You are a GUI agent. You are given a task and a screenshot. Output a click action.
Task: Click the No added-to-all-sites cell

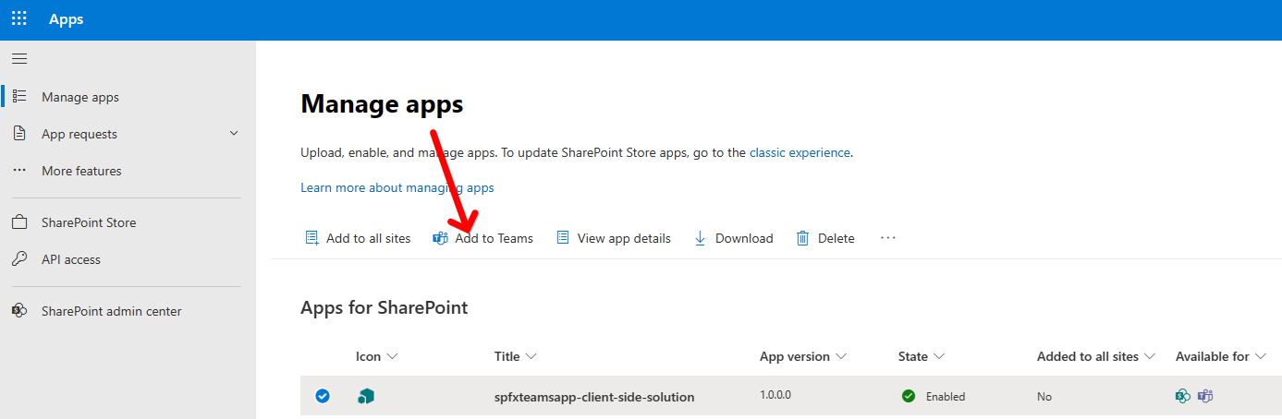click(1044, 397)
